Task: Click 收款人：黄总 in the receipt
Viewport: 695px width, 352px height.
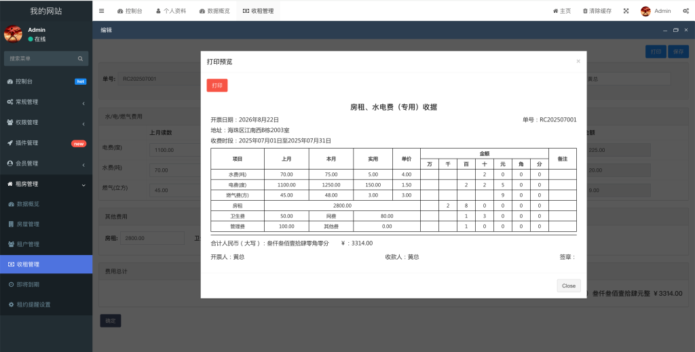Action: (x=402, y=257)
